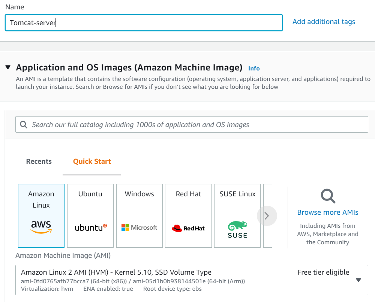
Task: Open the Browse more AMIs link
Action: point(328,212)
